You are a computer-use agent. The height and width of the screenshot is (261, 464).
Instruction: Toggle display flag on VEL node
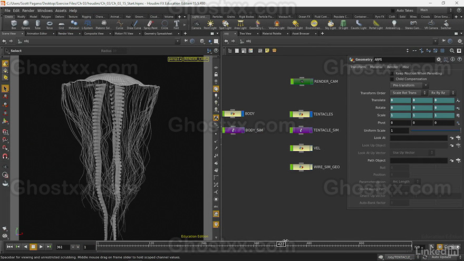click(x=311, y=148)
